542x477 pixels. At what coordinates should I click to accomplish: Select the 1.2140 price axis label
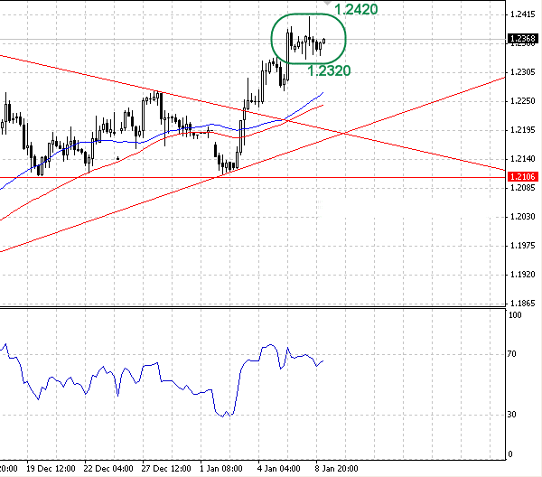(x=523, y=159)
